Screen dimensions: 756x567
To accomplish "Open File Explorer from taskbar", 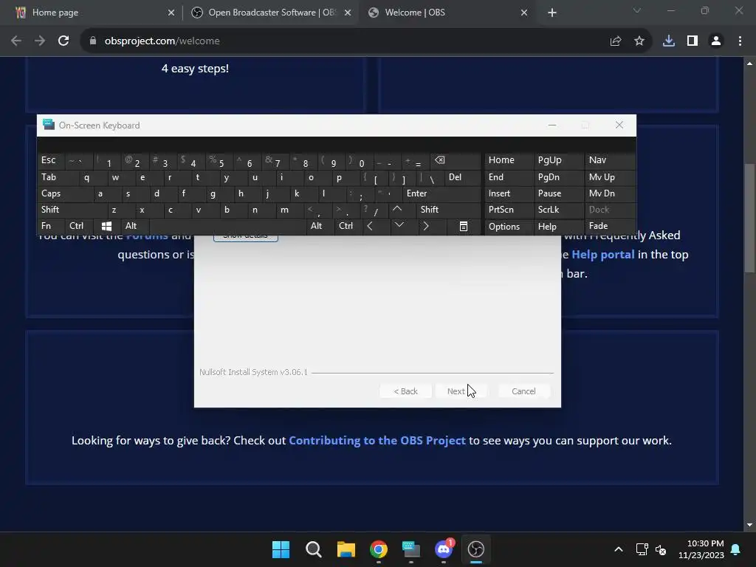I will (346, 549).
